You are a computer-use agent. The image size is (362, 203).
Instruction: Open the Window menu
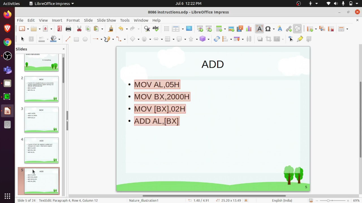pyautogui.click(x=141, y=20)
